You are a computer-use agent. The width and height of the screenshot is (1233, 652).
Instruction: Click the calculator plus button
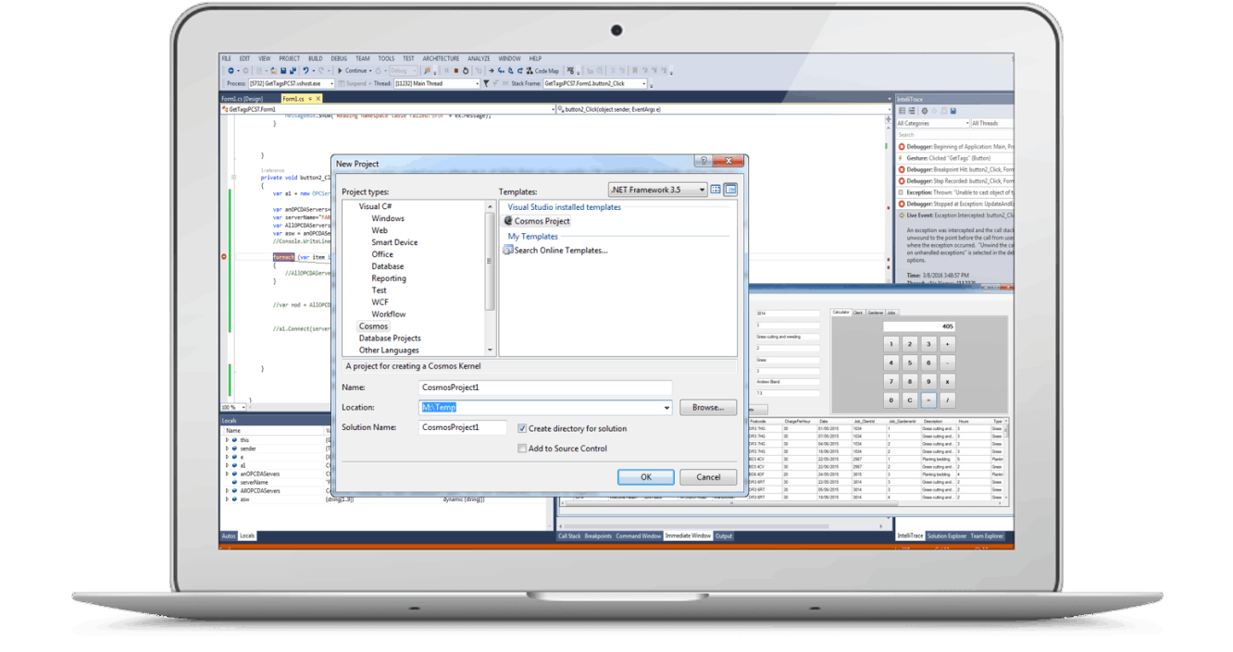(947, 344)
